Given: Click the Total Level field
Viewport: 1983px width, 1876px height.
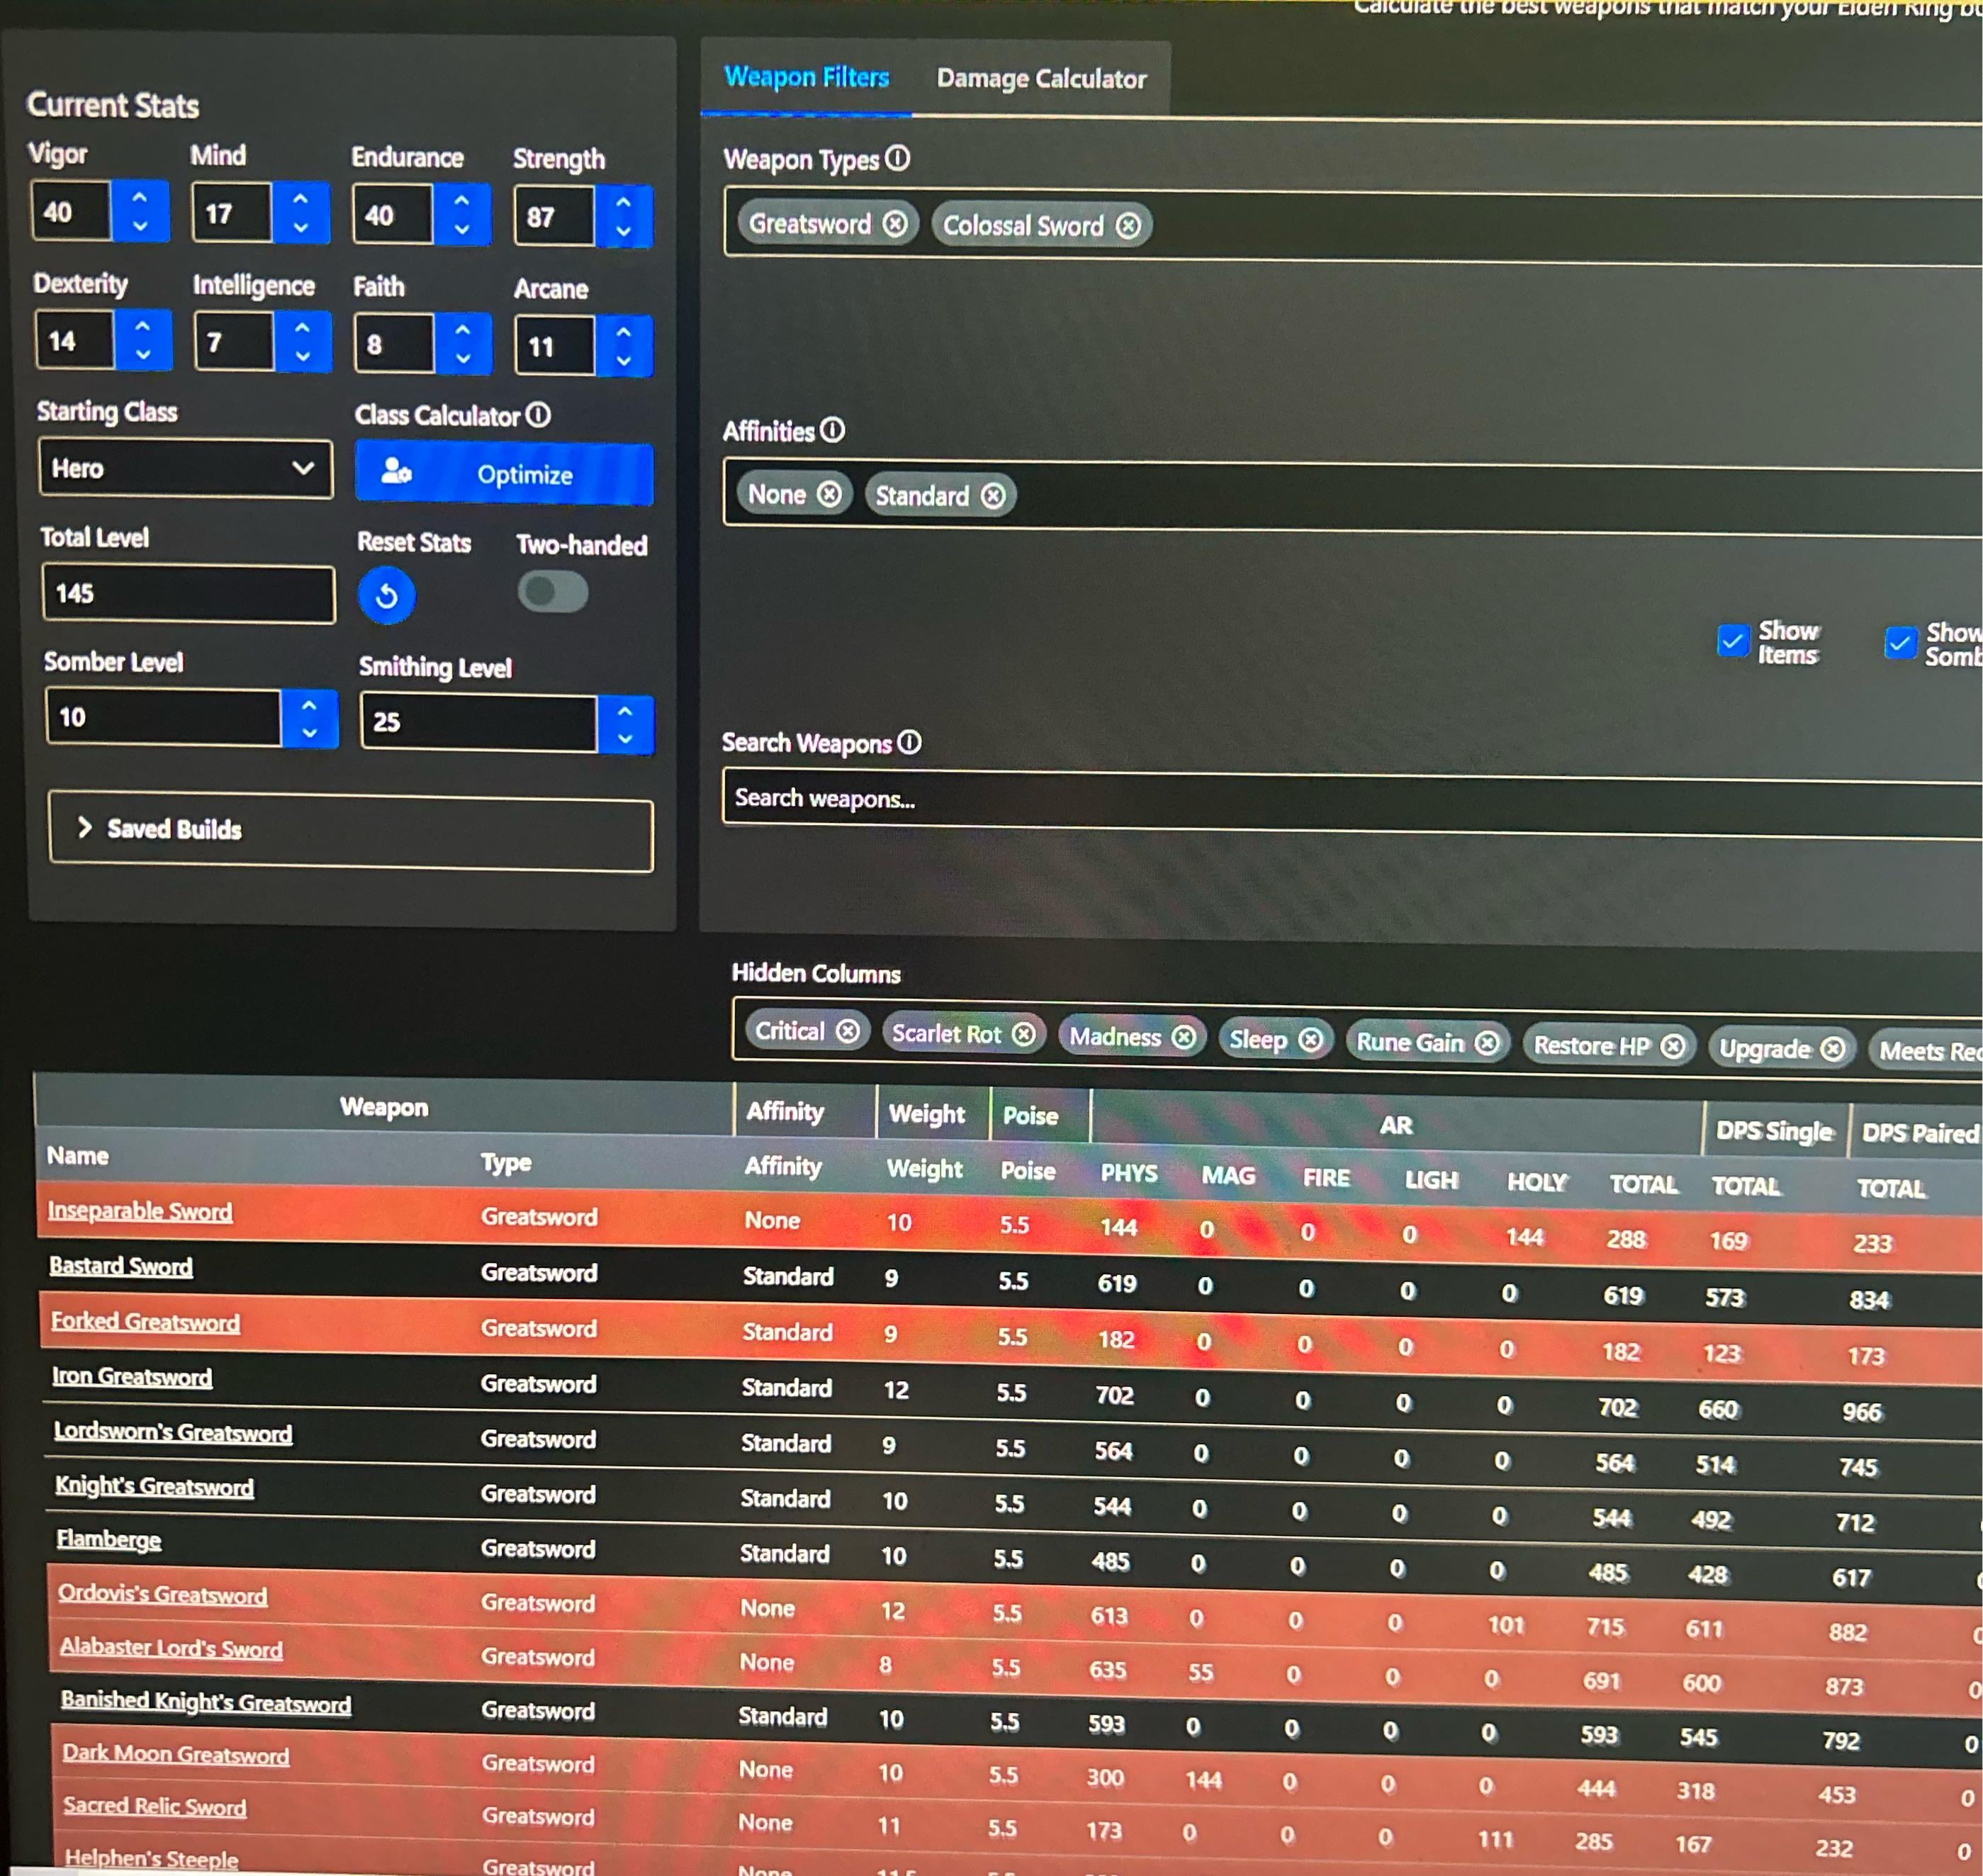Looking at the screenshot, I should click(189, 593).
